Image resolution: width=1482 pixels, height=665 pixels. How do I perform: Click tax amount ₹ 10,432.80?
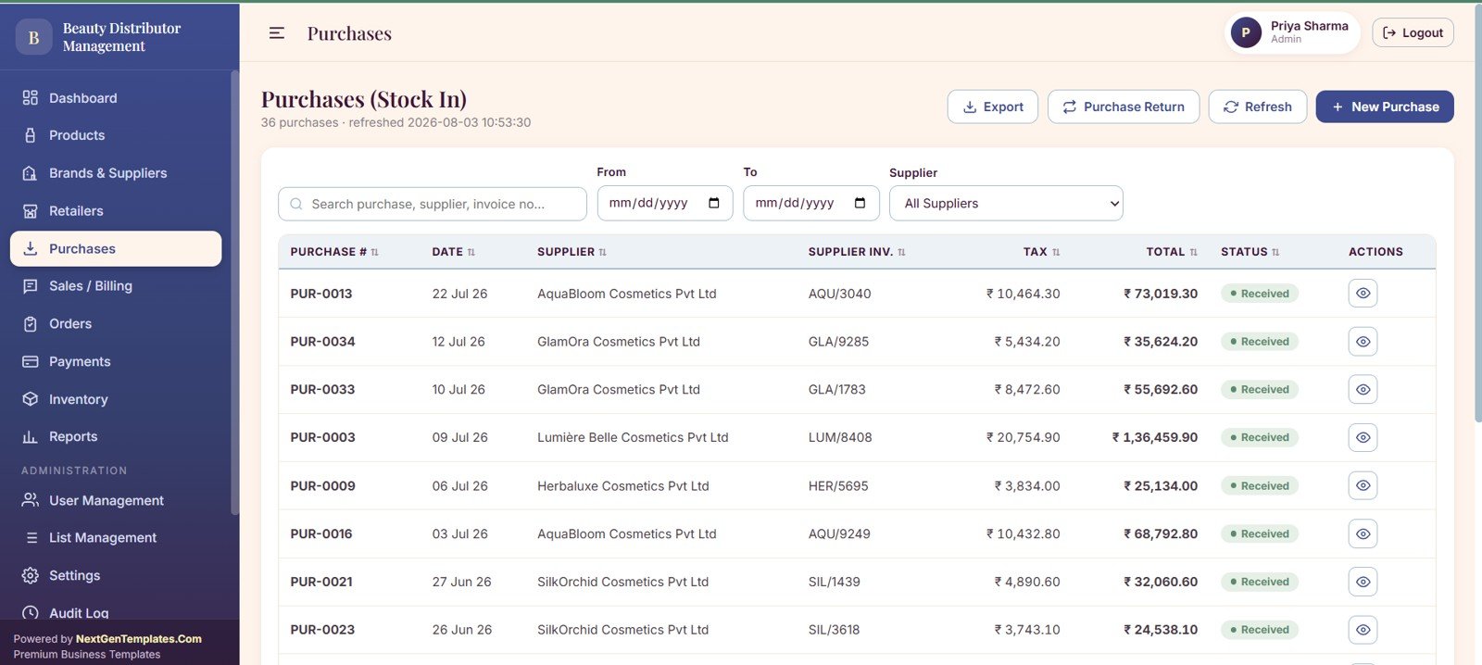tap(1024, 533)
